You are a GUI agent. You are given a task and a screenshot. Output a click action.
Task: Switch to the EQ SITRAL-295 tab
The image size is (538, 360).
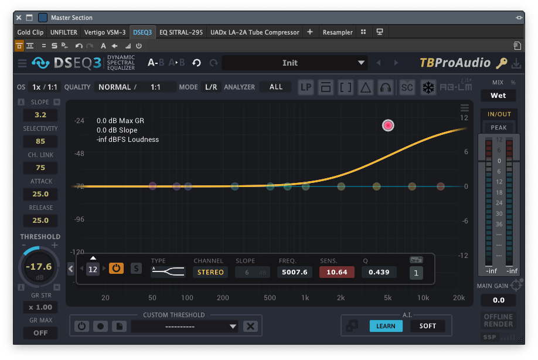click(181, 32)
